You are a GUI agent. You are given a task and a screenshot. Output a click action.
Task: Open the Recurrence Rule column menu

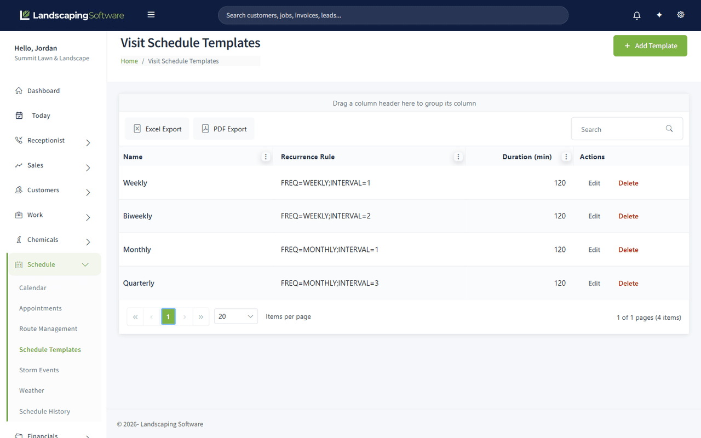(458, 157)
